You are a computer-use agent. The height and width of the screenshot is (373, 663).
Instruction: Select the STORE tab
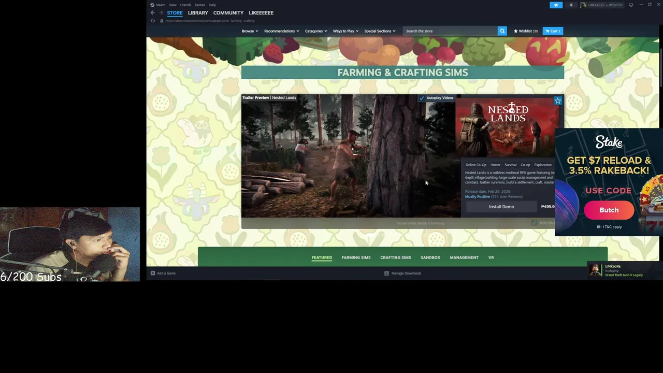tap(175, 12)
